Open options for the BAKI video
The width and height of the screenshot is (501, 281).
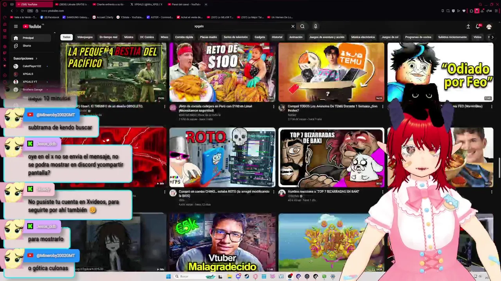382,192
